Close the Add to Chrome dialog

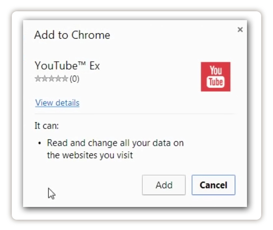[x=240, y=29]
